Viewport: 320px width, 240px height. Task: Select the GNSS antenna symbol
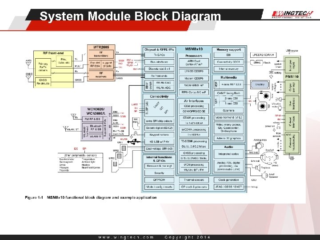coord(28,78)
